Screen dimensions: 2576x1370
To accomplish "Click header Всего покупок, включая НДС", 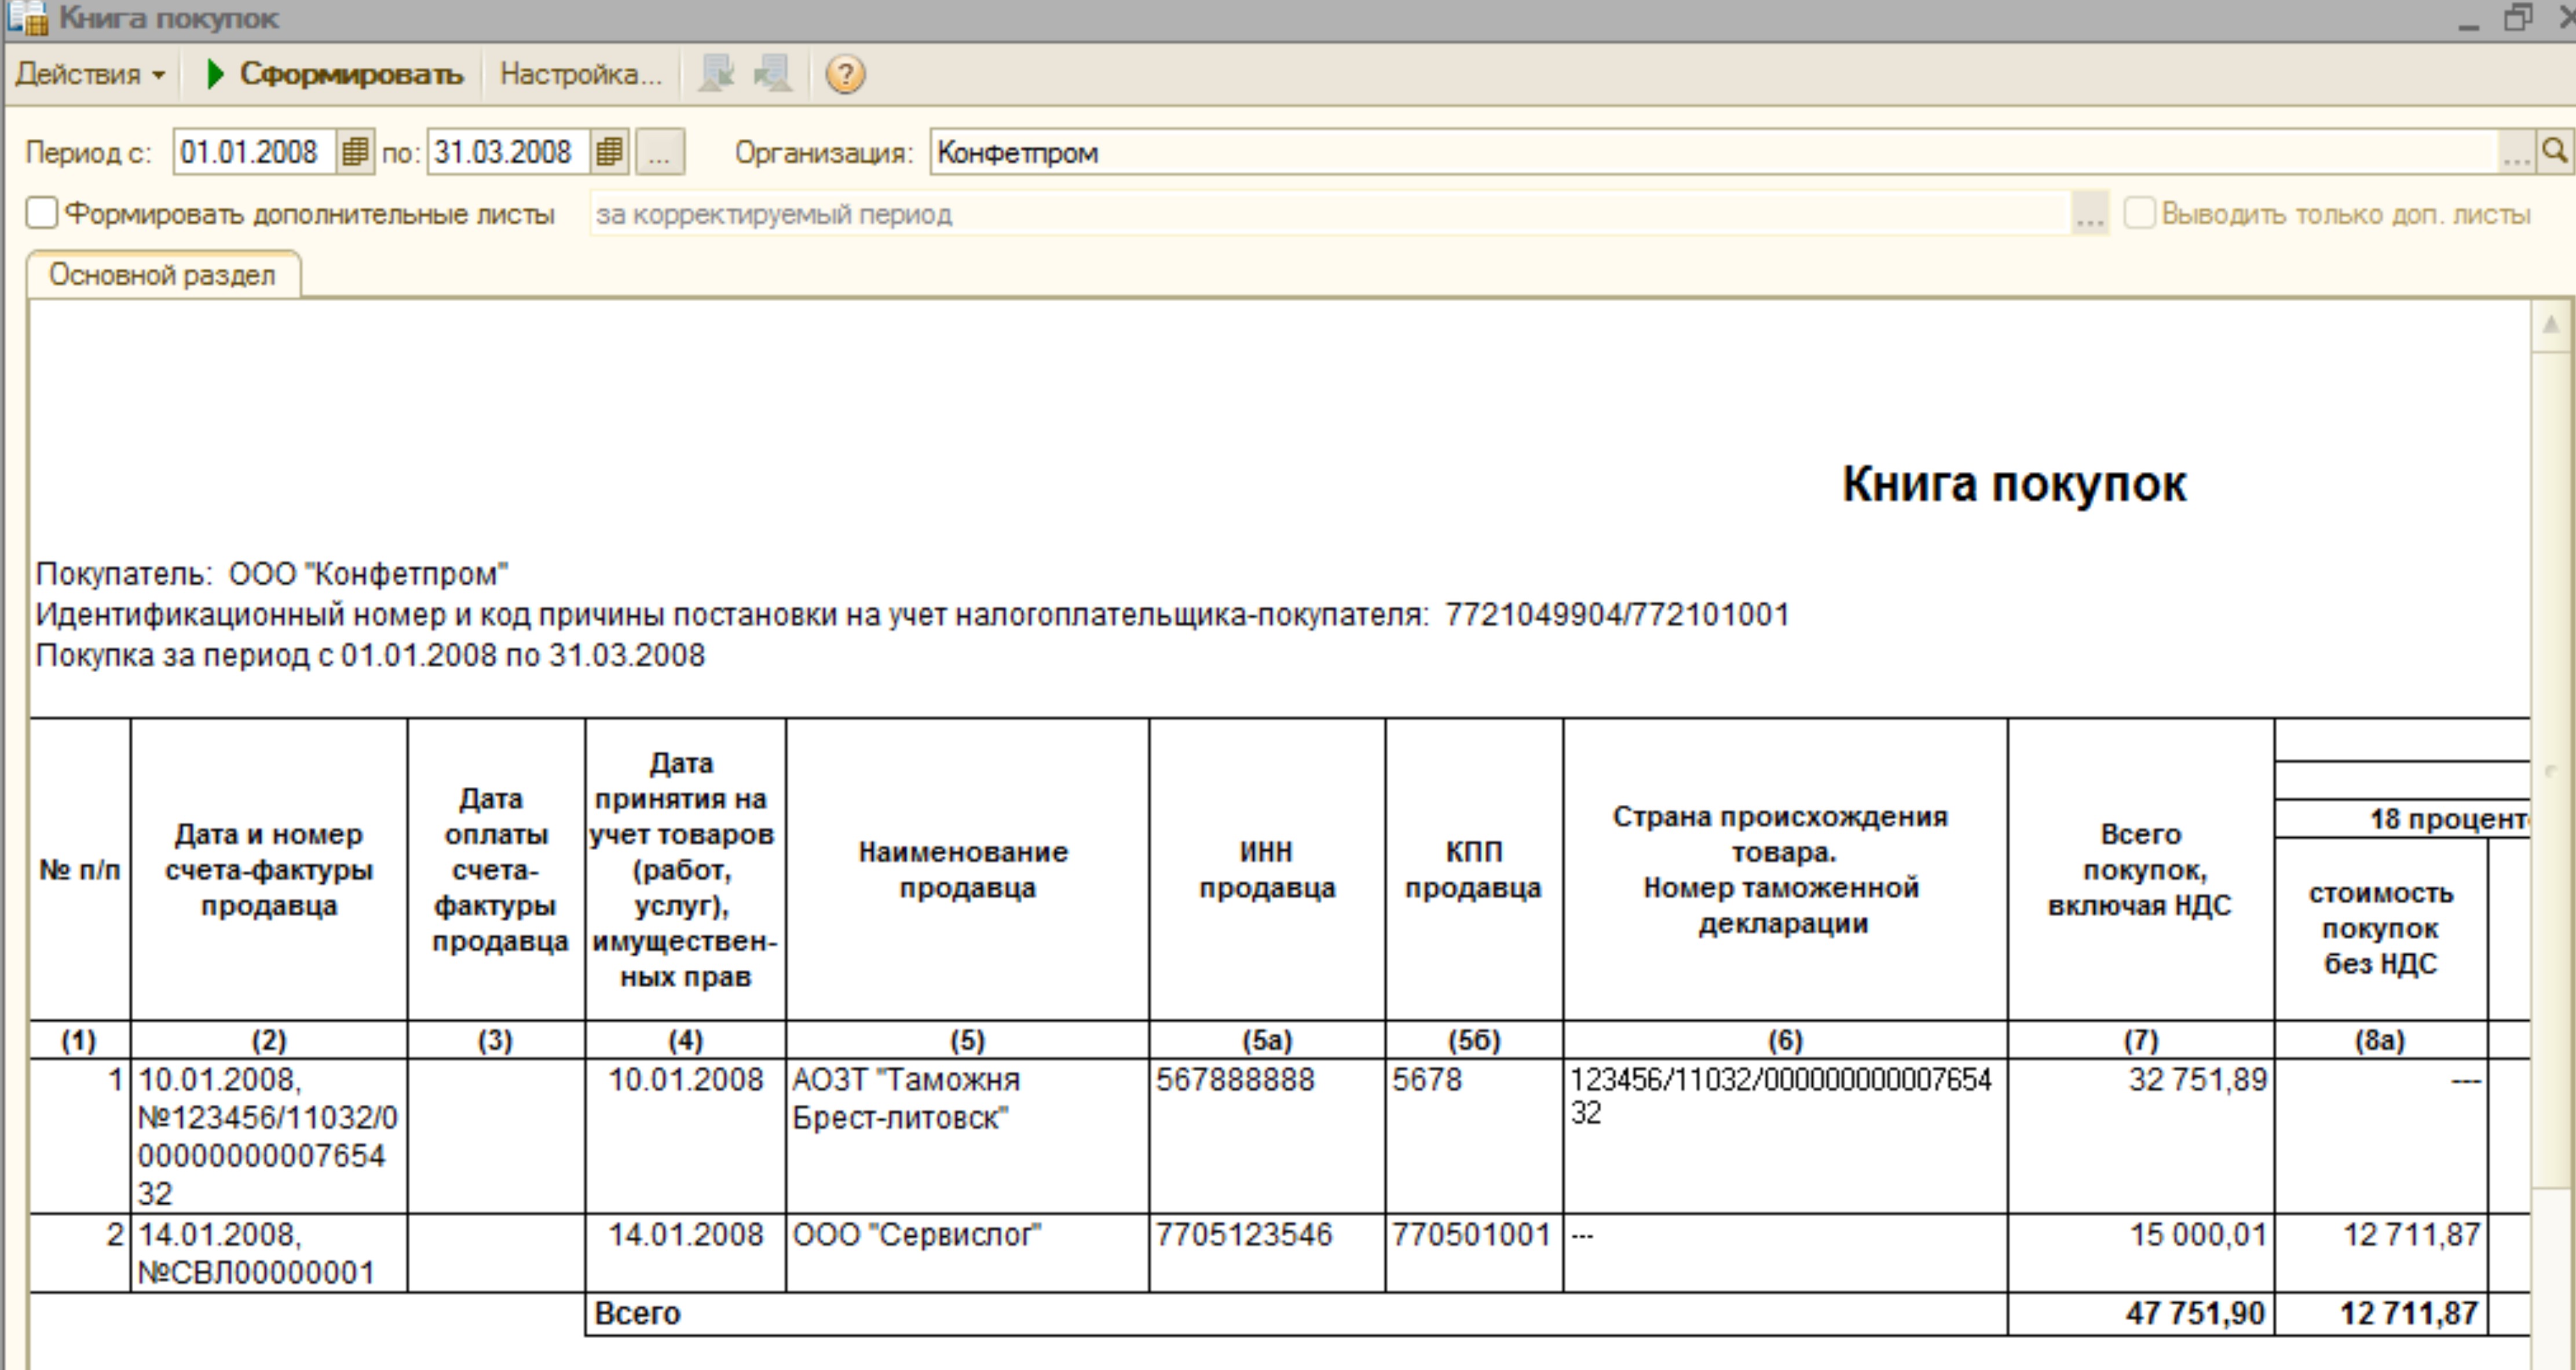I will (2140, 870).
